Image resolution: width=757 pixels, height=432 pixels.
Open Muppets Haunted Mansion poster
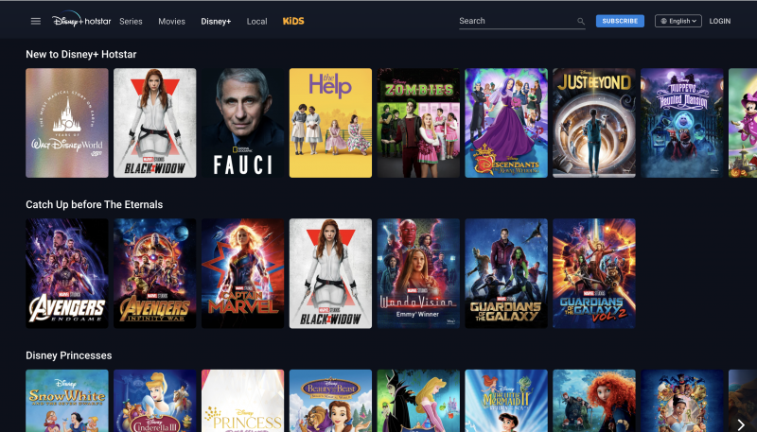[682, 123]
